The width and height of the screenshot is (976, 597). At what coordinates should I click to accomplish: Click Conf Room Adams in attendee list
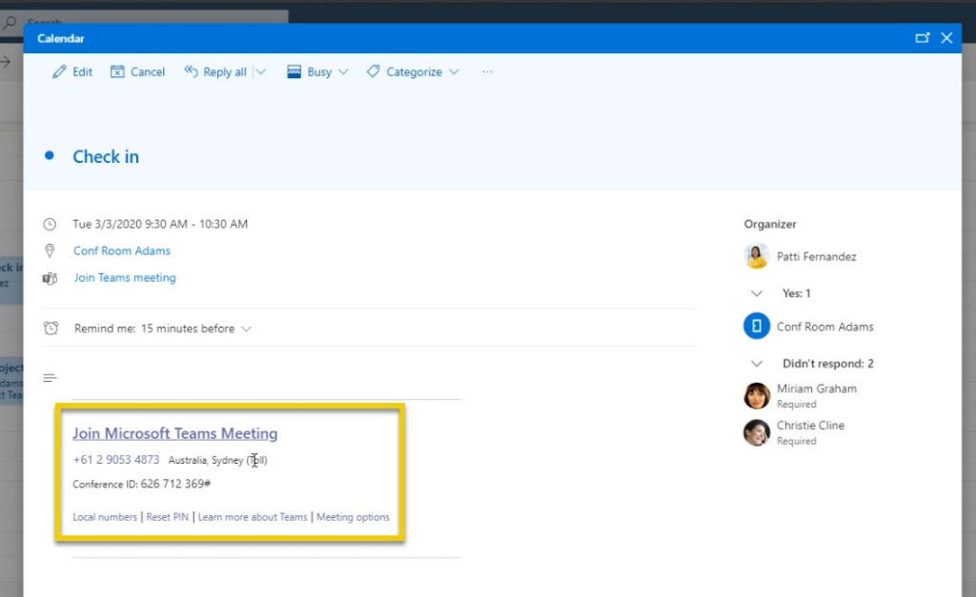[x=824, y=327]
